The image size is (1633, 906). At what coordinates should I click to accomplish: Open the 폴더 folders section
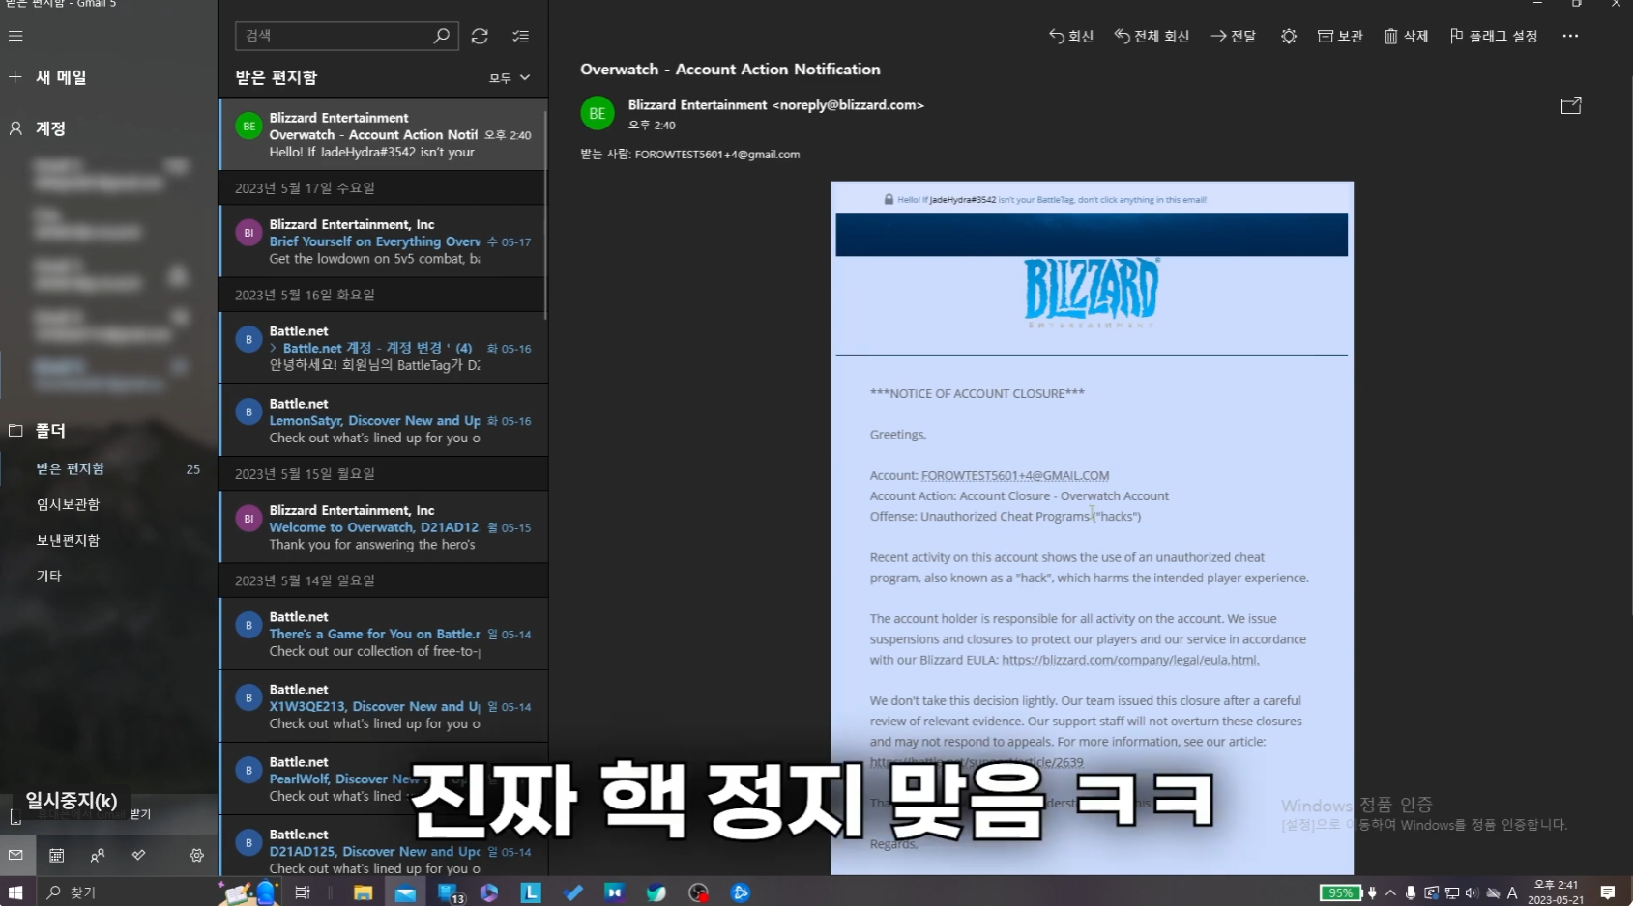(x=39, y=431)
